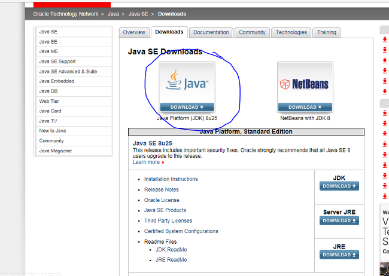
Task: Click the Server JRE Download button
Action: 339,220
